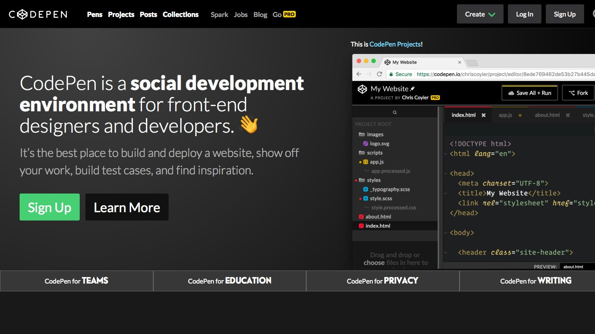Click the yellow PRO badge next to Go
This screenshot has width=595, height=334.
[x=289, y=14]
